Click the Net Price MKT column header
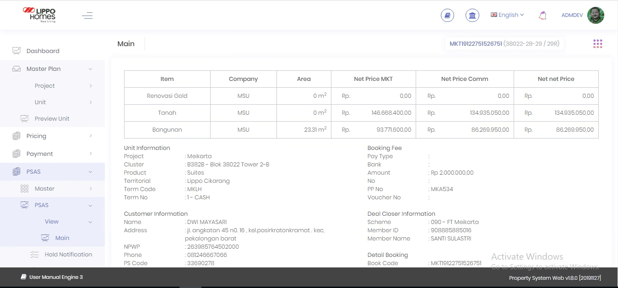 tap(374, 79)
